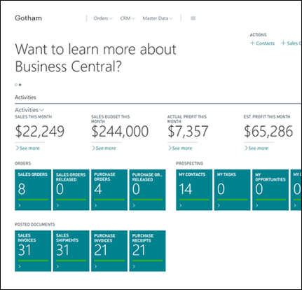Select the second headline carousel dot
This screenshot has width=302, height=290.
[x=20, y=85]
